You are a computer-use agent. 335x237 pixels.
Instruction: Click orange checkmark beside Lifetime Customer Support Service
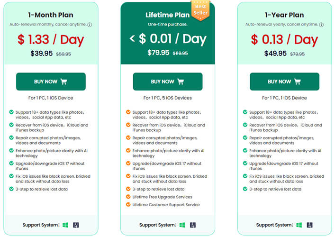click(128, 204)
